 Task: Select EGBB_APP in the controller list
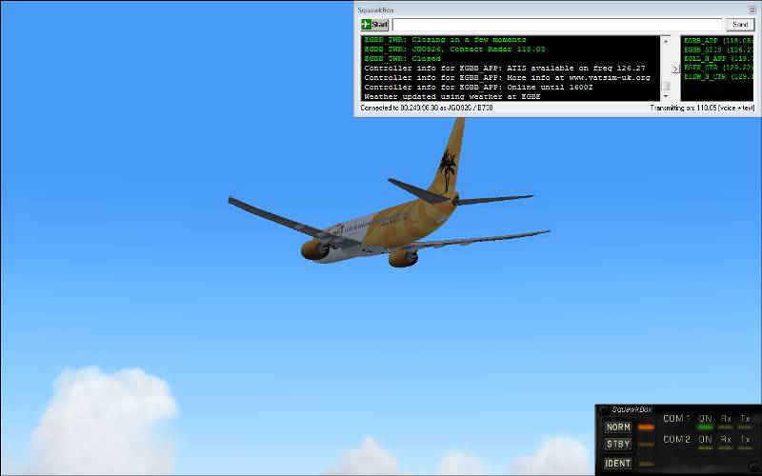[x=718, y=41]
